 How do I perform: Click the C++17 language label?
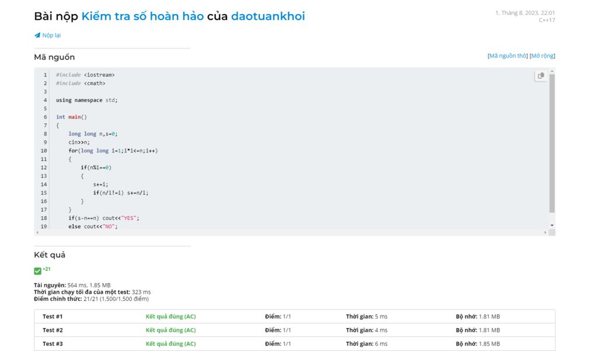pyautogui.click(x=547, y=20)
